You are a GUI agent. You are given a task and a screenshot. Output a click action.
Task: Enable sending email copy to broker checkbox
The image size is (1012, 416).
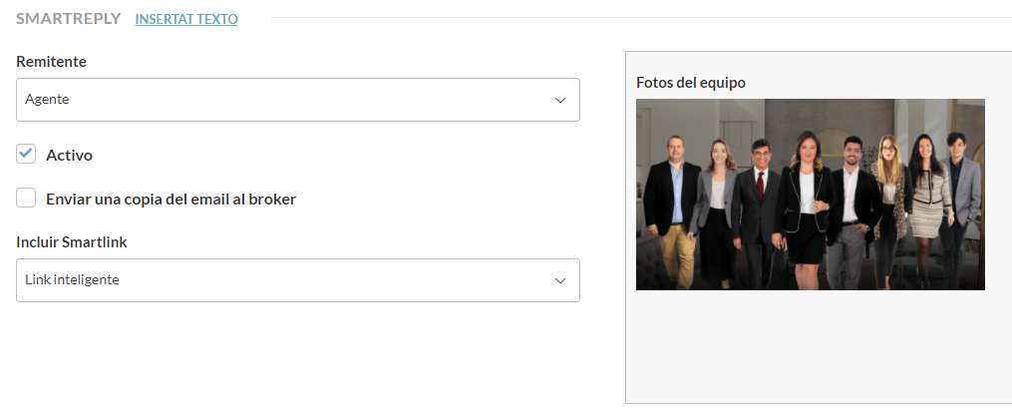tap(27, 198)
